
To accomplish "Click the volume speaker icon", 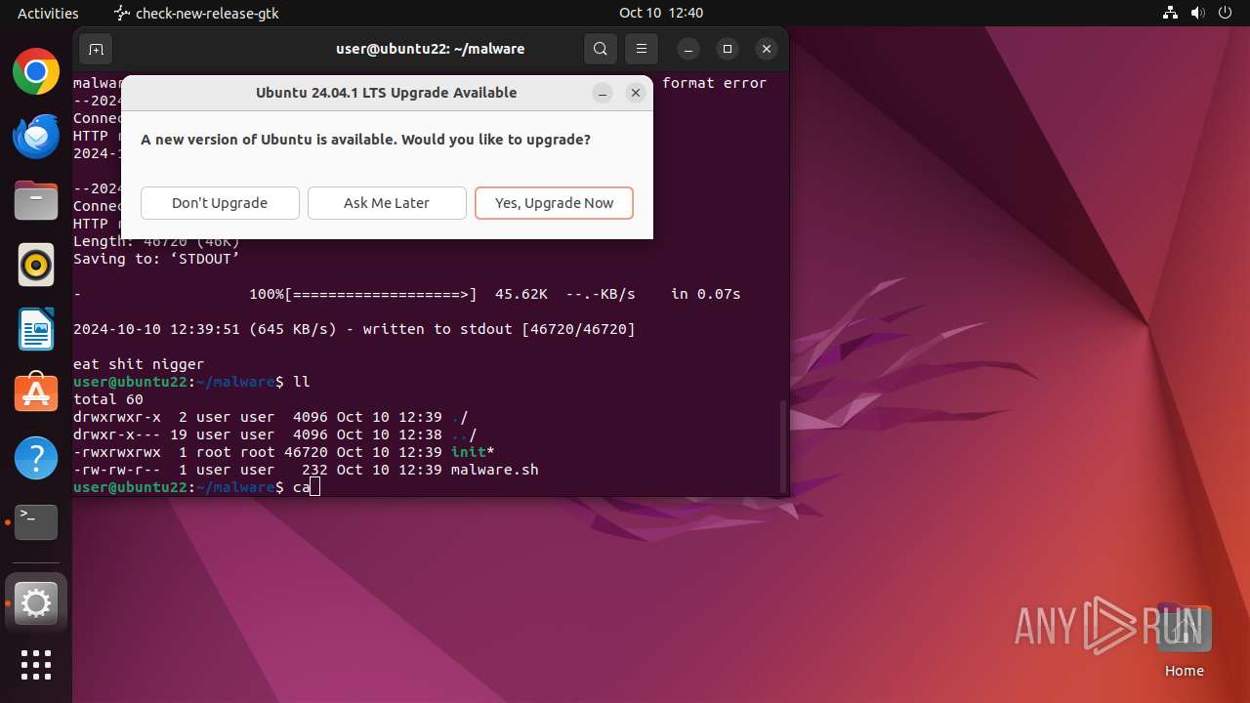I will click(1197, 13).
